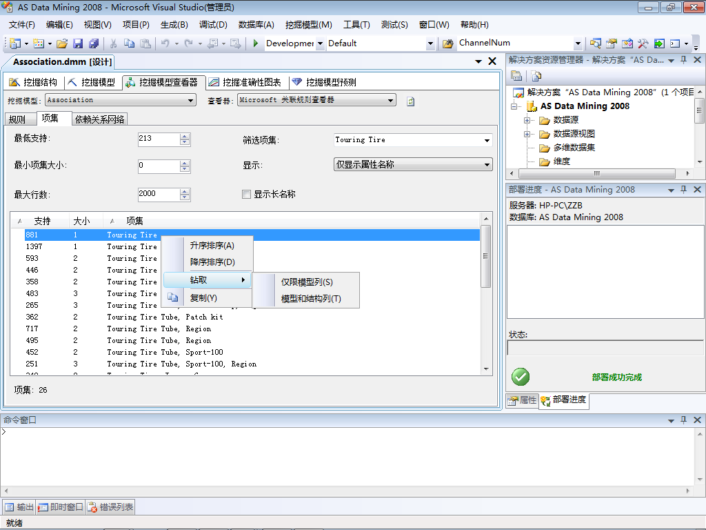Increase the 最低支持 value with the up arrow
The height and width of the screenshot is (530, 706).
[x=185, y=137]
